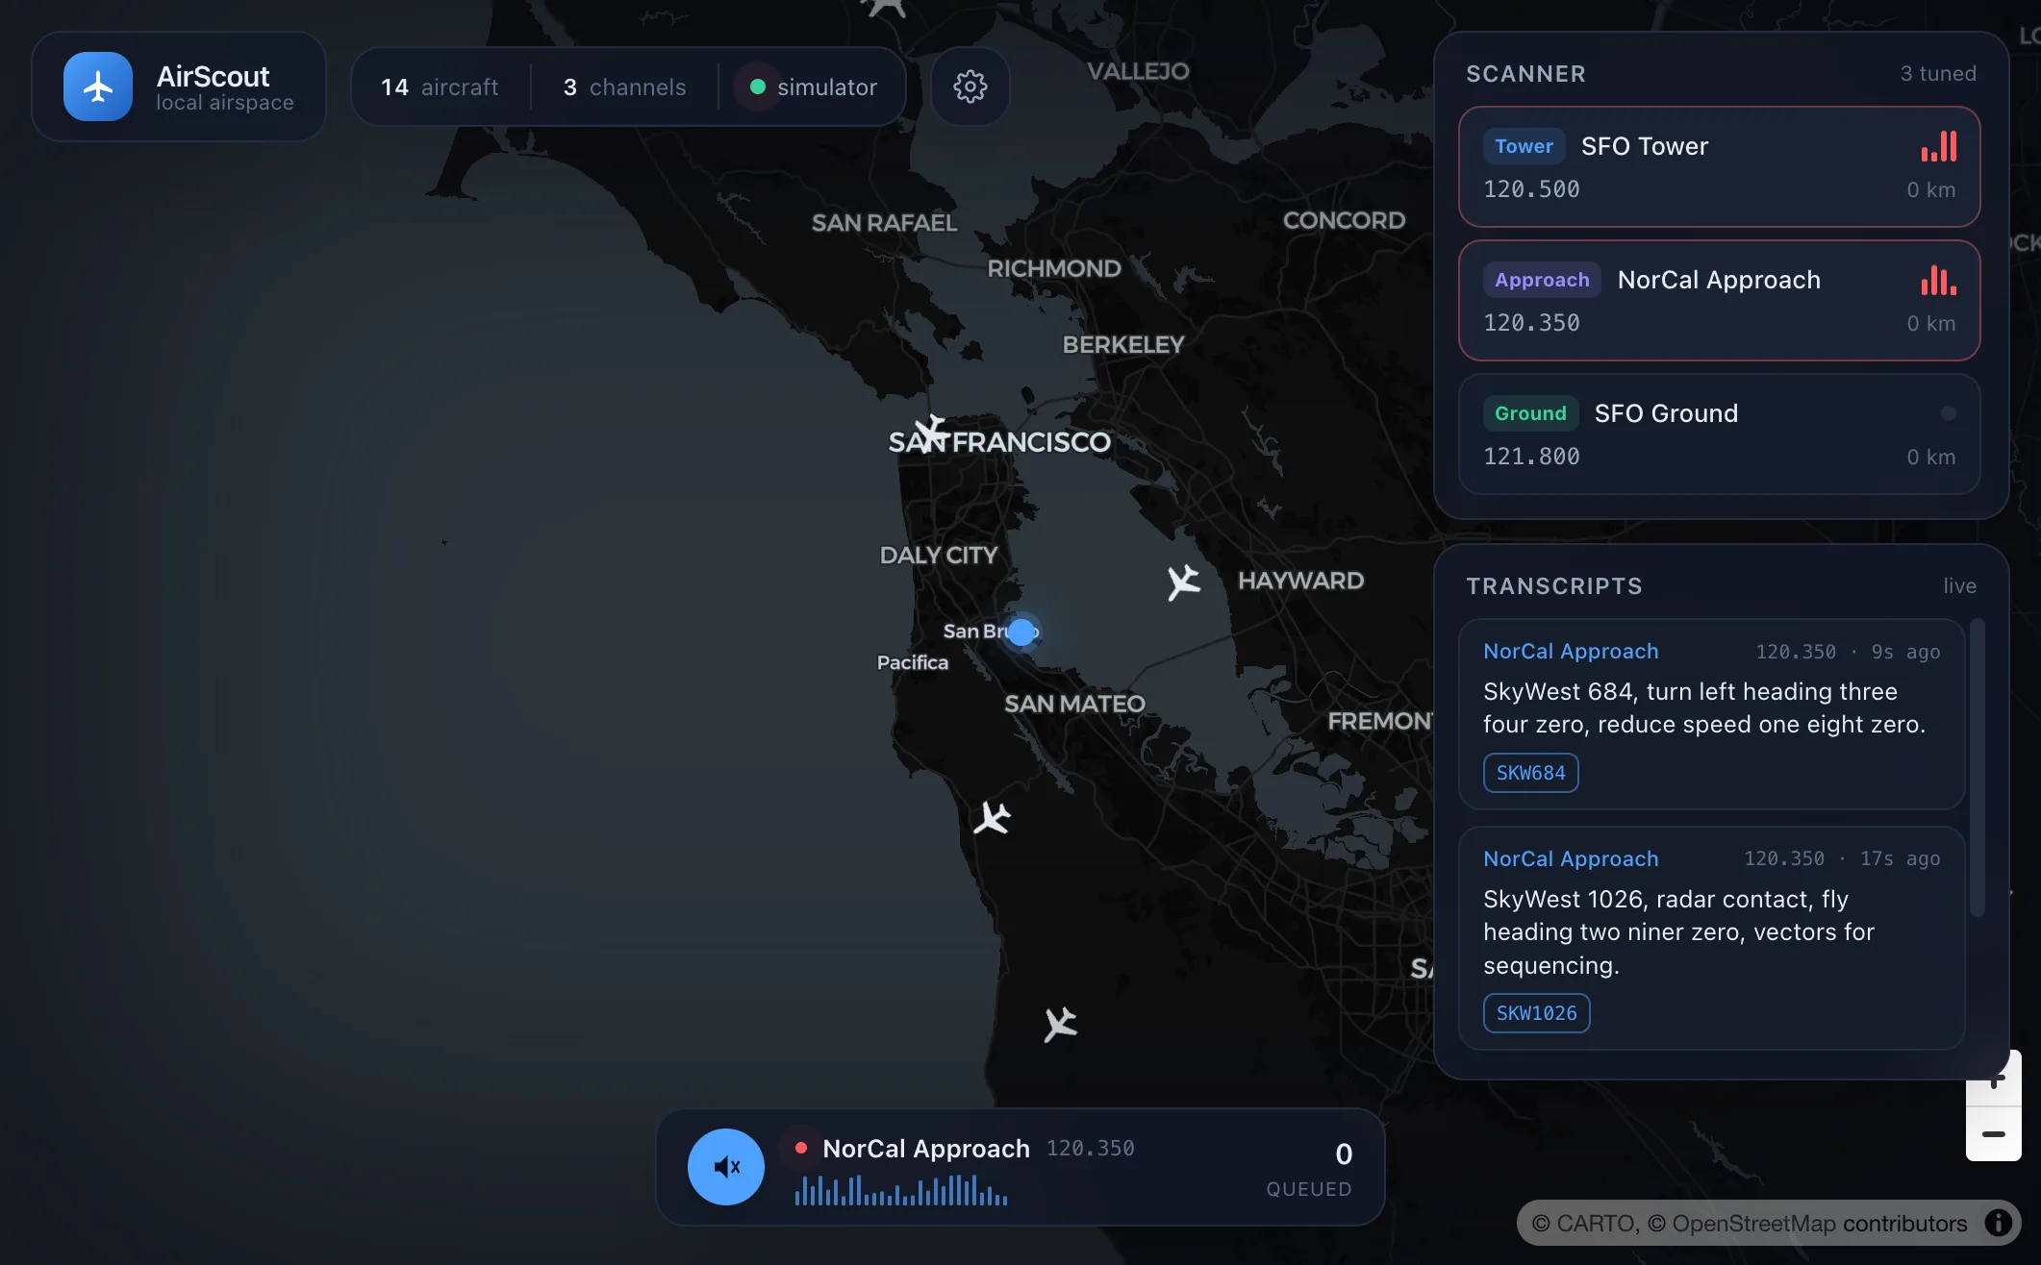This screenshot has width=2041, height=1265.
Task: Click the audio waveform in the player
Action: coord(901,1190)
